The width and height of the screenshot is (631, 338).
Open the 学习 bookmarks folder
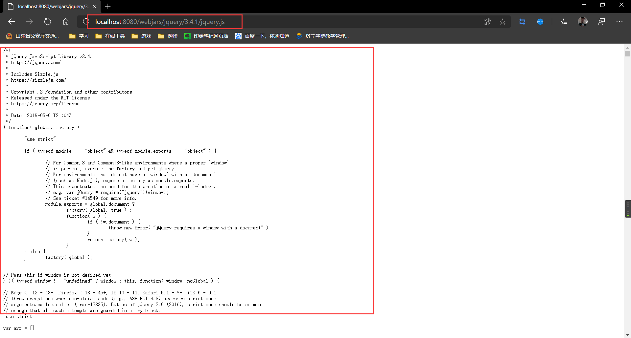(79, 36)
